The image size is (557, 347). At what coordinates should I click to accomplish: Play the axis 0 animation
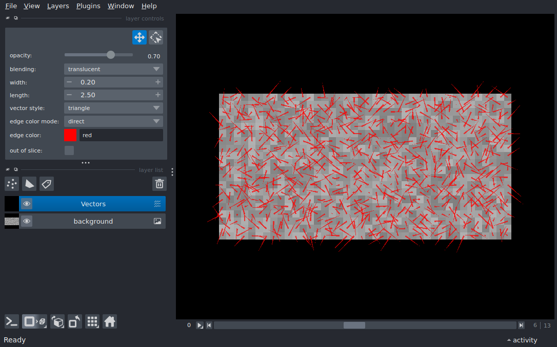[x=200, y=325]
